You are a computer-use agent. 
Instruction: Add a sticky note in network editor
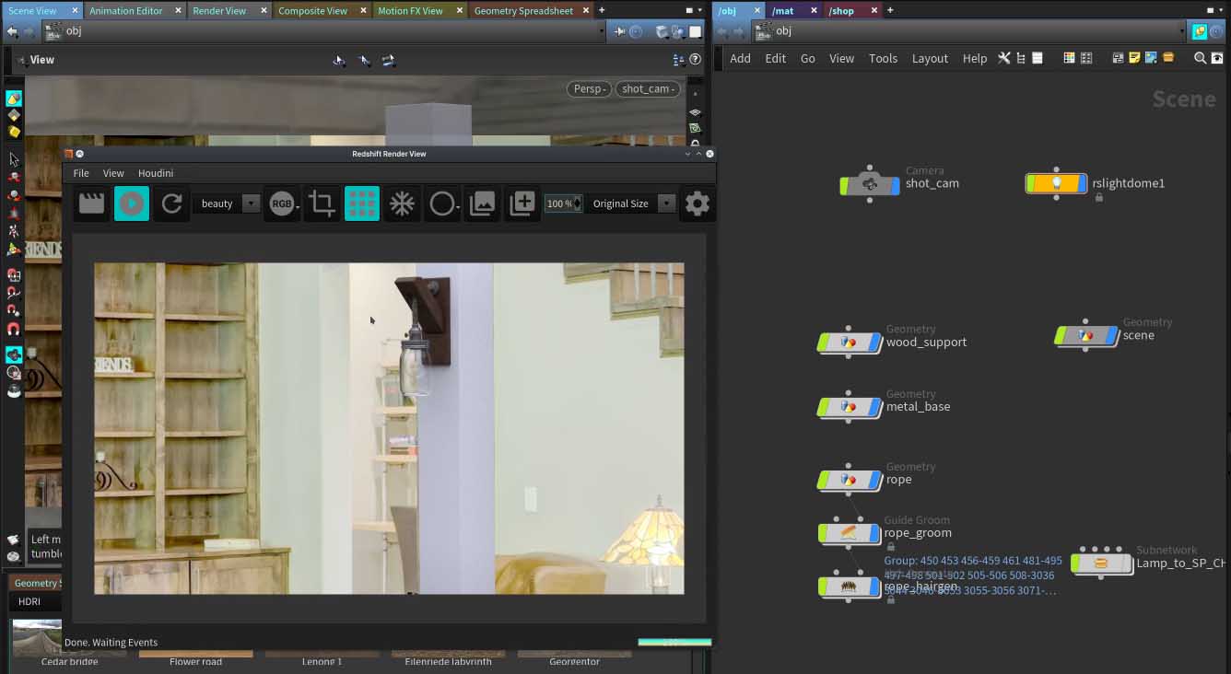[1134, 58]
